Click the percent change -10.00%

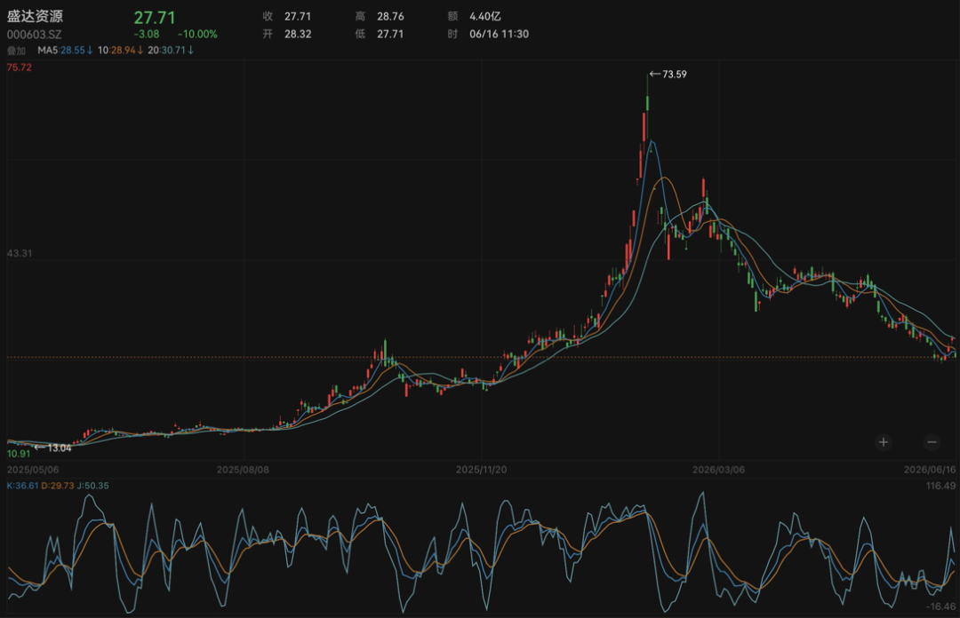tap(197, 35)
